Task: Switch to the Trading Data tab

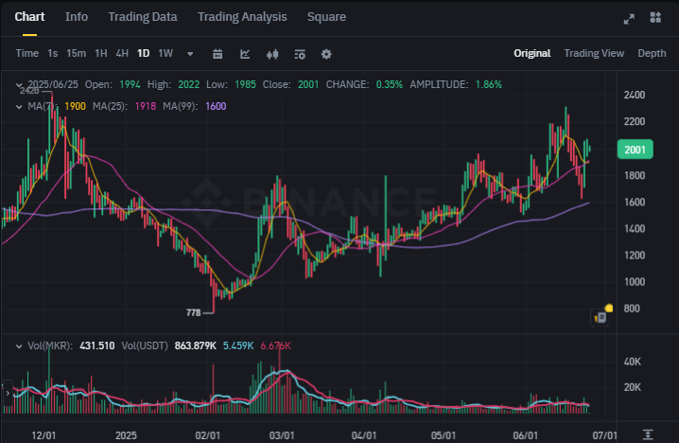Action: (x=143, y=17)
